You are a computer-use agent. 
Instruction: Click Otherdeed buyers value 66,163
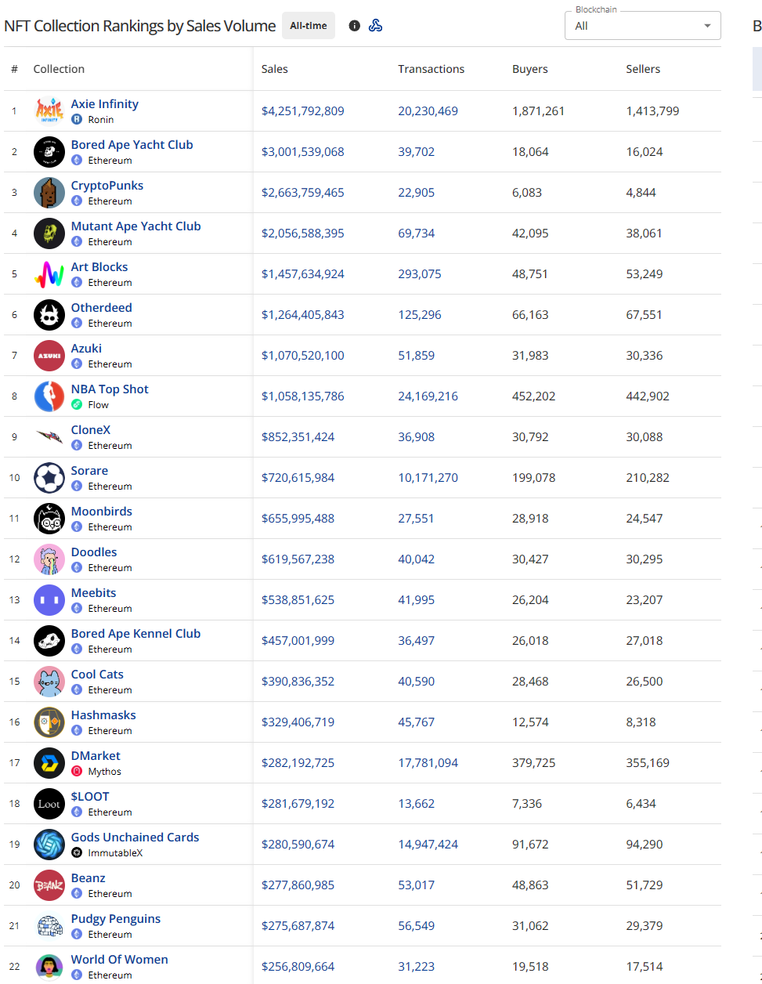[531, 315]
